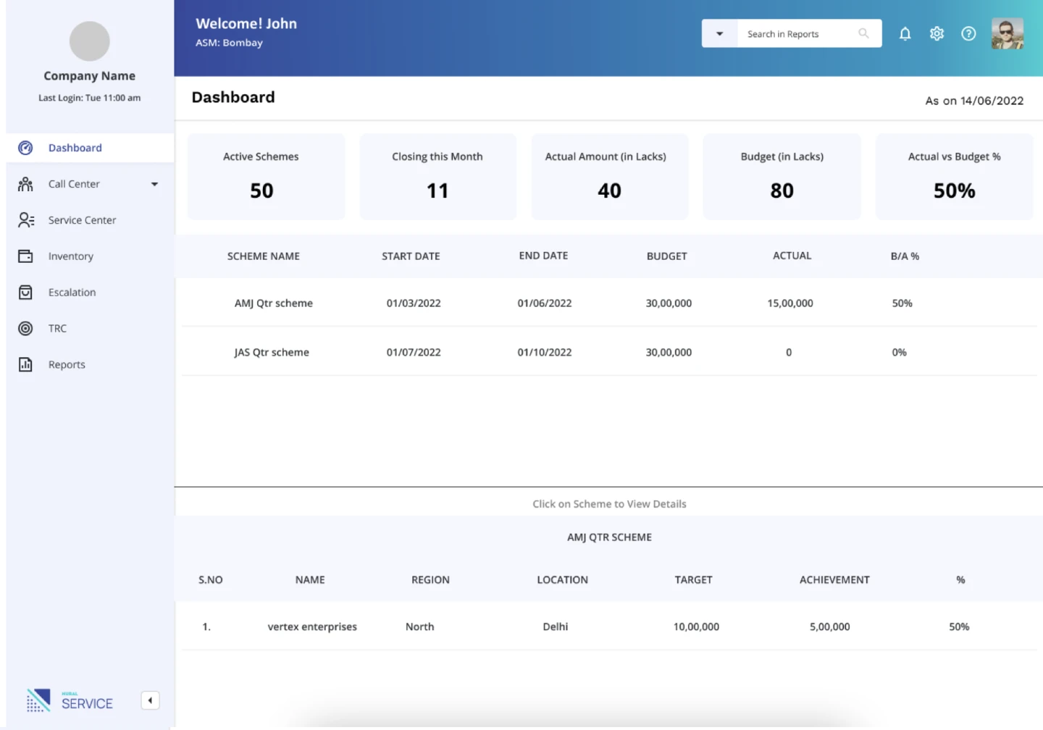Click the Inventory box icon

point(25,256)
